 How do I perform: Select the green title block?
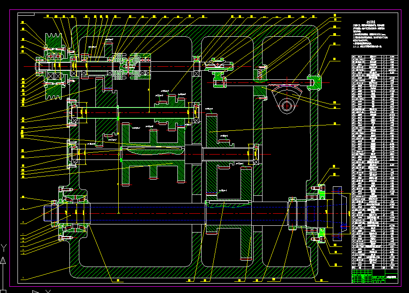(x=375, y=276)
